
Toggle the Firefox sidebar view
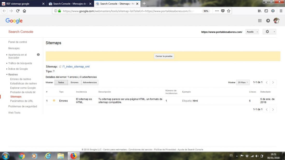tap(266, 11)
